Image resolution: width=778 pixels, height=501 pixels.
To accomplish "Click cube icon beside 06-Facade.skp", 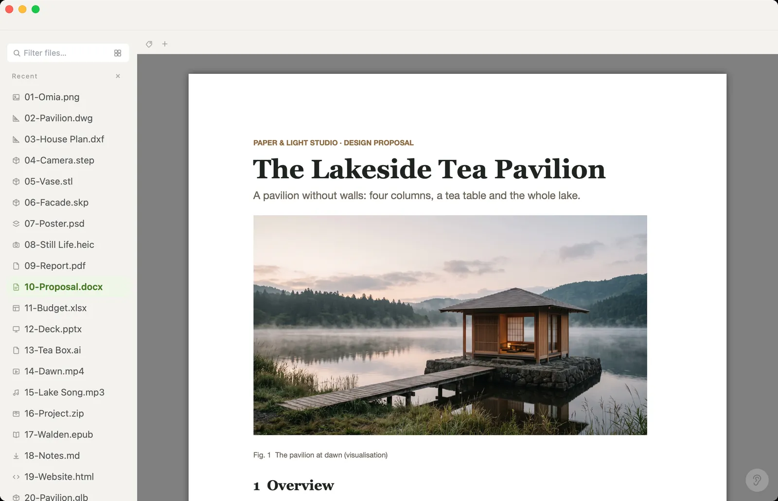I will click(16, 203).
